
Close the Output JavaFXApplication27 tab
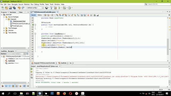point(60,66)
